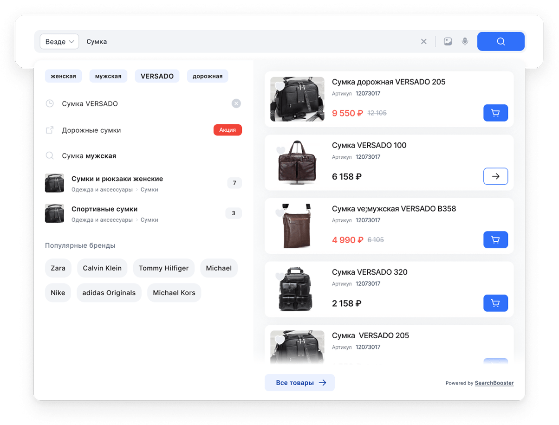The image size is (559, 425).
Task: Choose the 'Zara' brand chip
Action: click(58, 268)
